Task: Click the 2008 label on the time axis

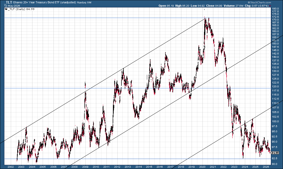Action: tap(74, 167)
